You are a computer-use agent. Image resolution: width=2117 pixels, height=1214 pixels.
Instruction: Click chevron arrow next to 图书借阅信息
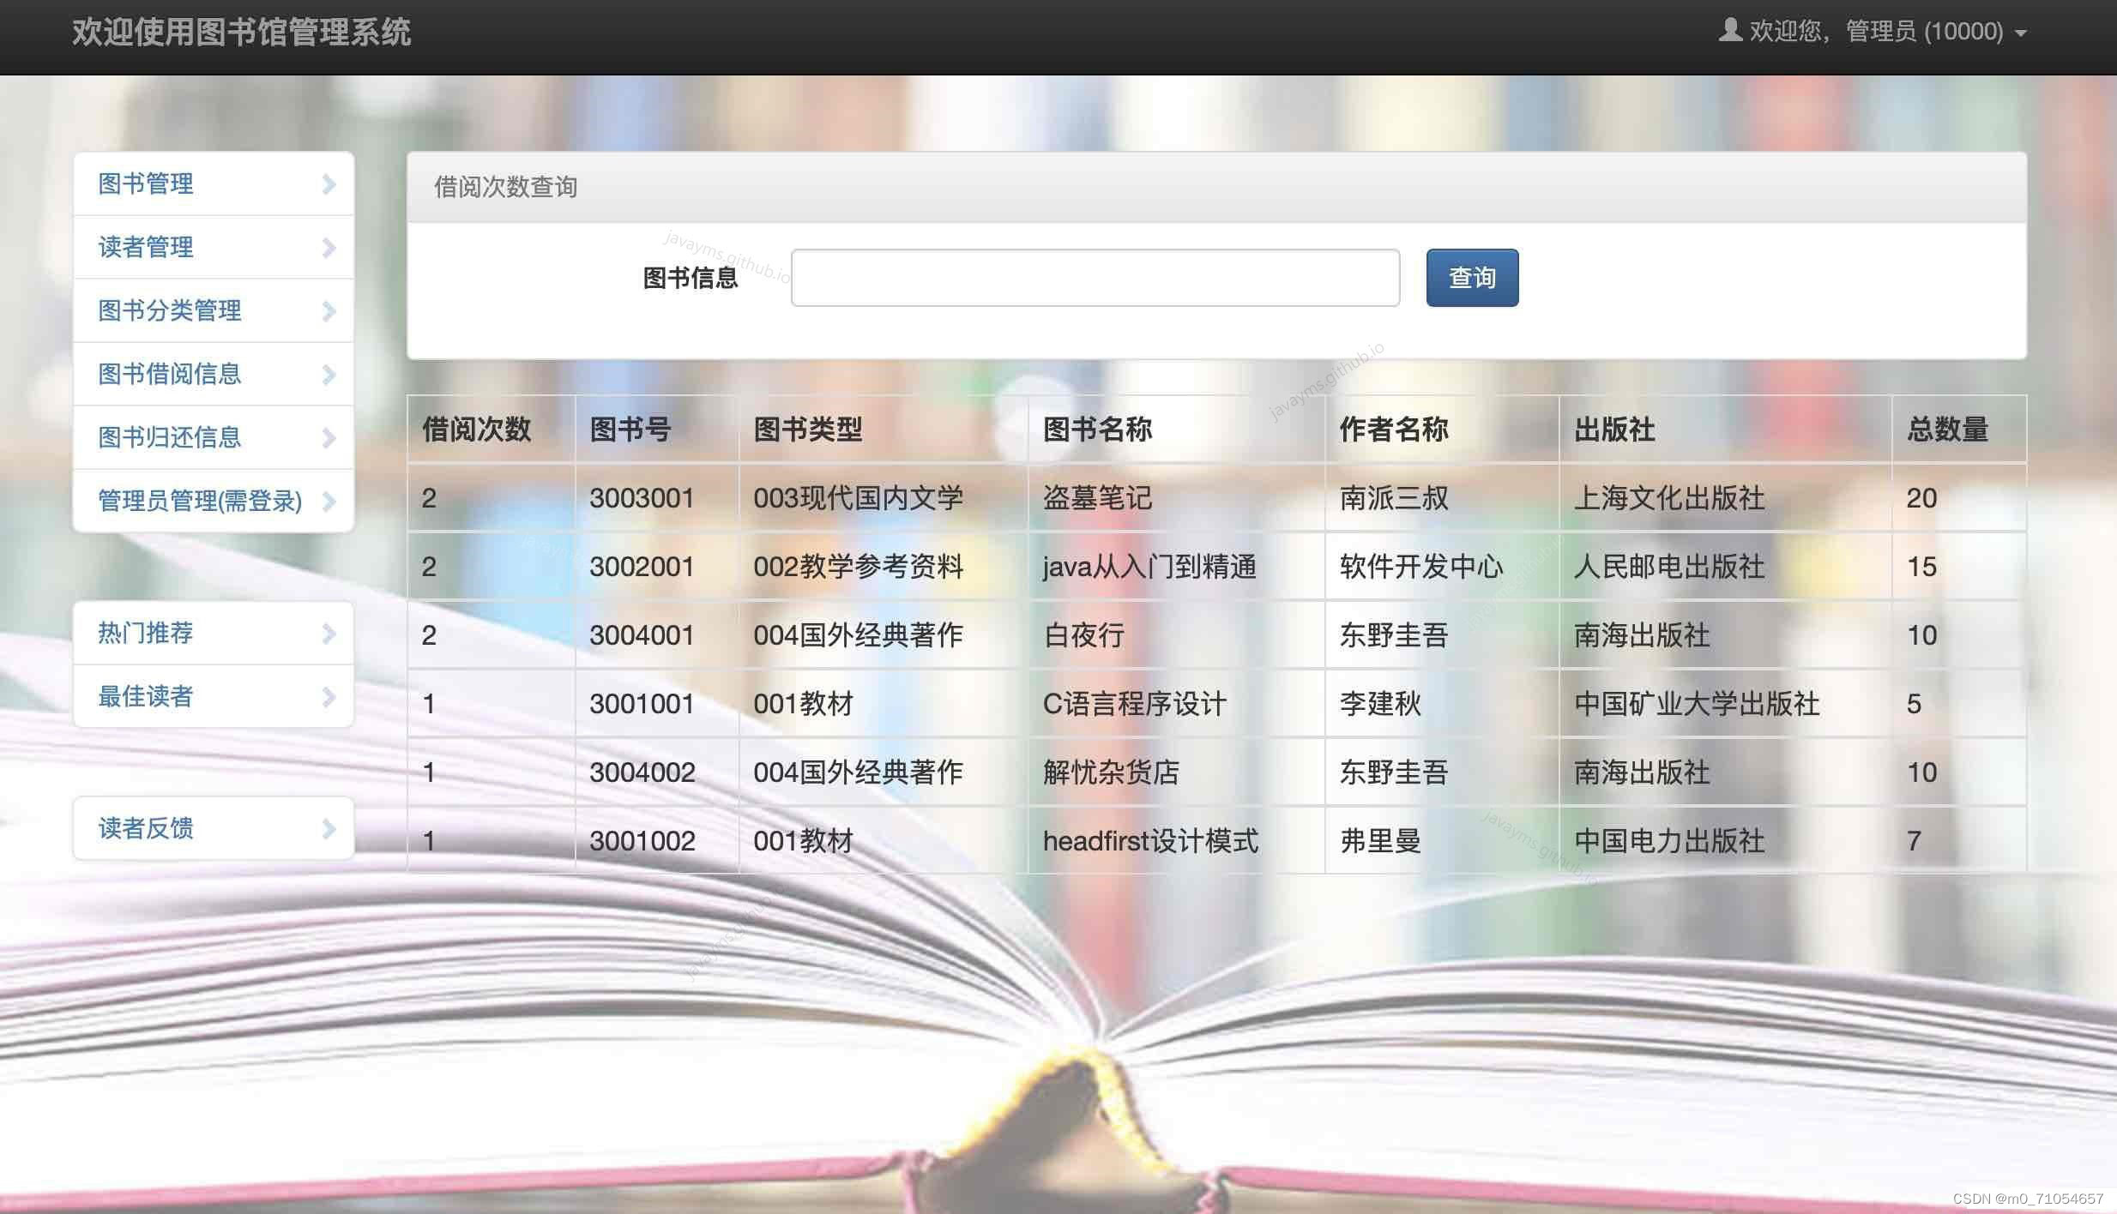tap(329, 375)
